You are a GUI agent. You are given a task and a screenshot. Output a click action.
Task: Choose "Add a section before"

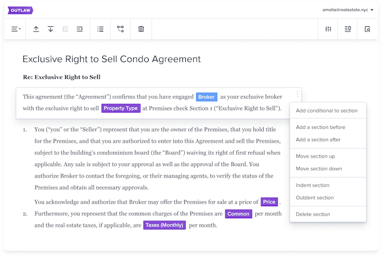(x=320, y=127)
